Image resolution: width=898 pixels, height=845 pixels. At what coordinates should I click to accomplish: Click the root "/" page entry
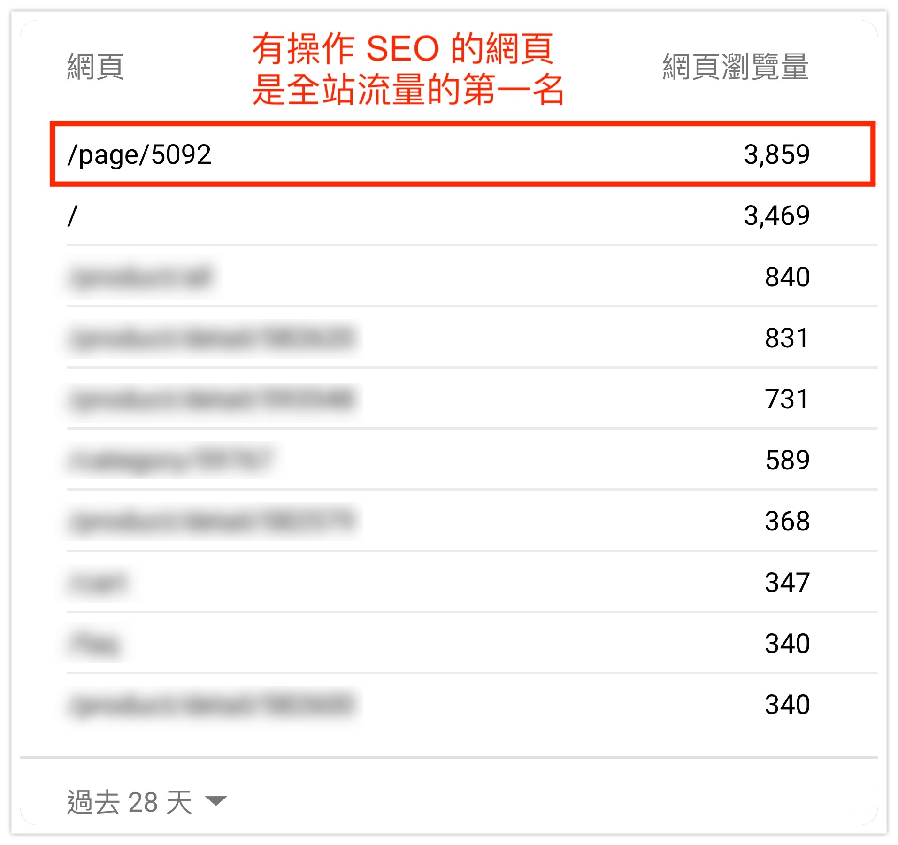coord(72,216)
